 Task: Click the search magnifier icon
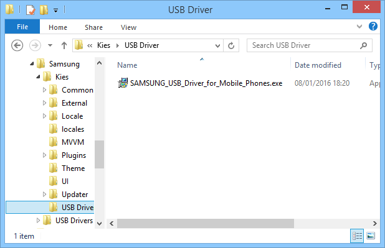tap(363, 45)
